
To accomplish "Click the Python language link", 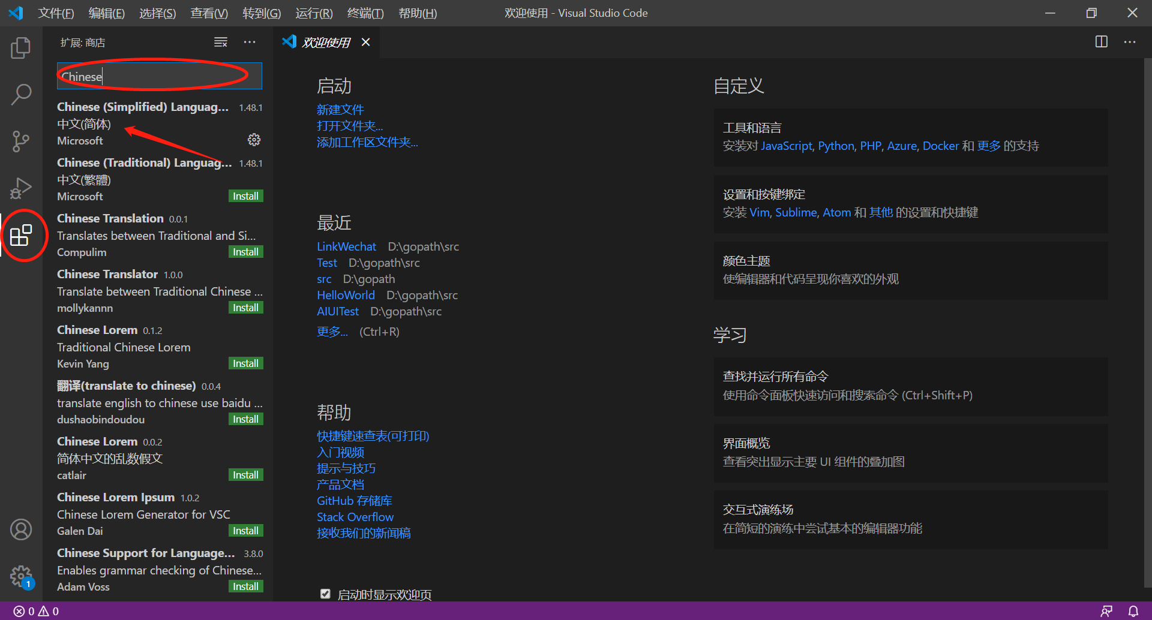I will 836,146.
